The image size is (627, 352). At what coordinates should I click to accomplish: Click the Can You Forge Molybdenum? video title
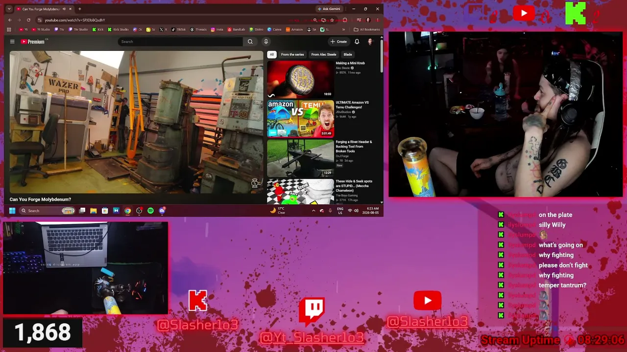point(40,199)
